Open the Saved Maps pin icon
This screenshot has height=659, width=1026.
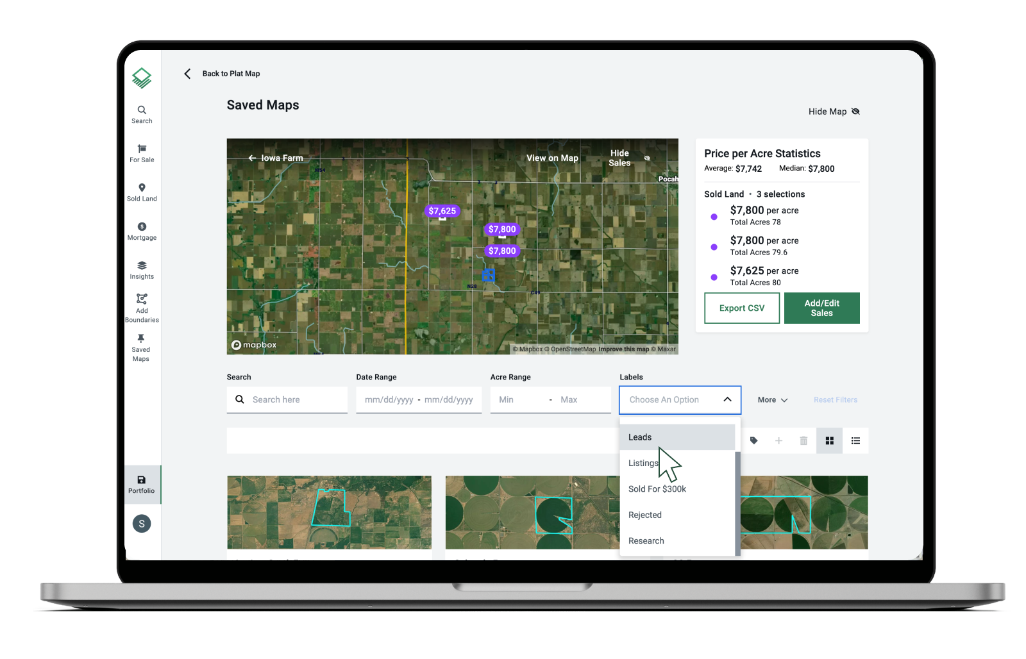(x=141, y=338)
